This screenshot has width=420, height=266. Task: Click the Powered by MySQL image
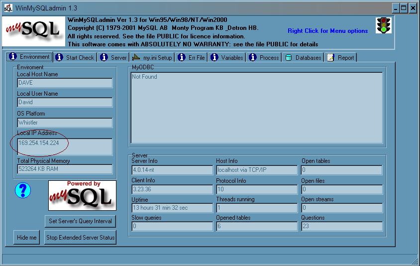click(x=82, y=195)
